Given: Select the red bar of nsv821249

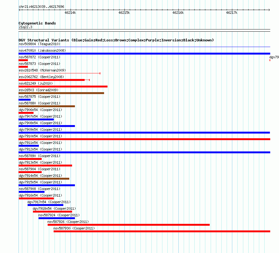Looking at the screenshot, I should pyautogui.click(x=63, y=87).
